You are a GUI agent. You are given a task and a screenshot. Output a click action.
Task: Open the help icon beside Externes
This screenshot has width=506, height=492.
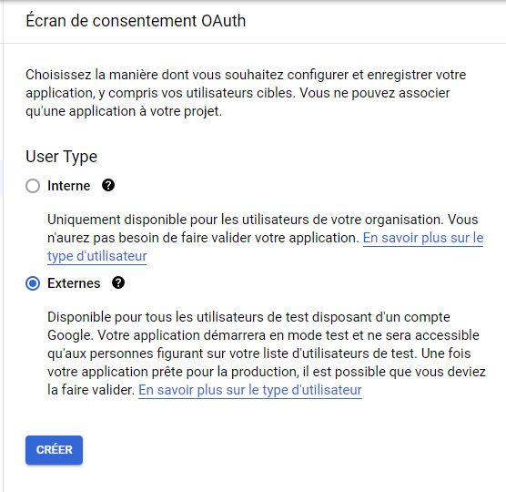[118, 283]
